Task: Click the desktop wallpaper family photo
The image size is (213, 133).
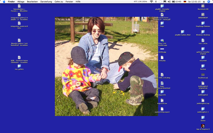Action: coord(106,66)
